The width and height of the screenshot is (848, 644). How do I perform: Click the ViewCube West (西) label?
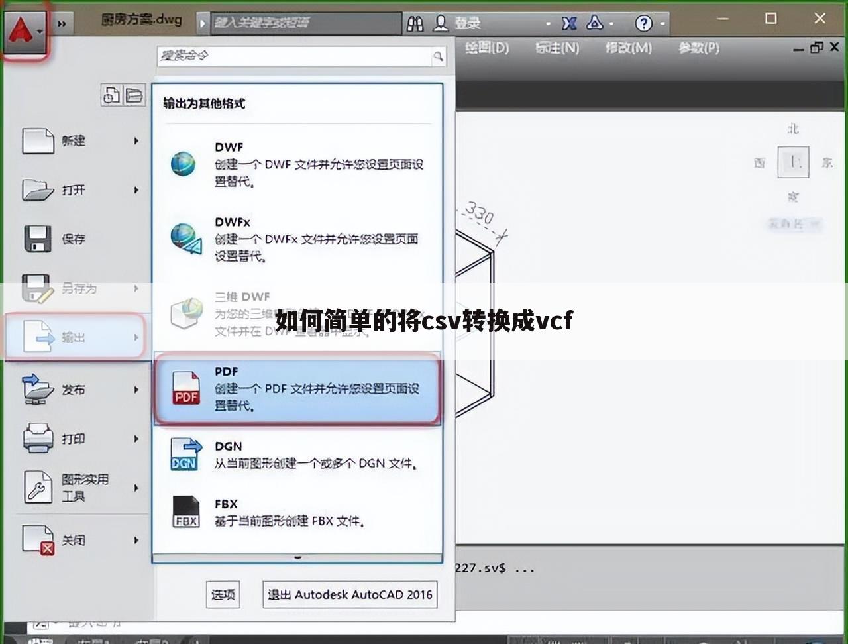(x=759, y=162)
